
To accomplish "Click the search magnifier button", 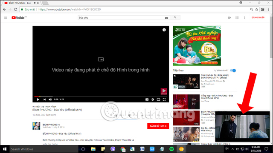I will [175, 17].
